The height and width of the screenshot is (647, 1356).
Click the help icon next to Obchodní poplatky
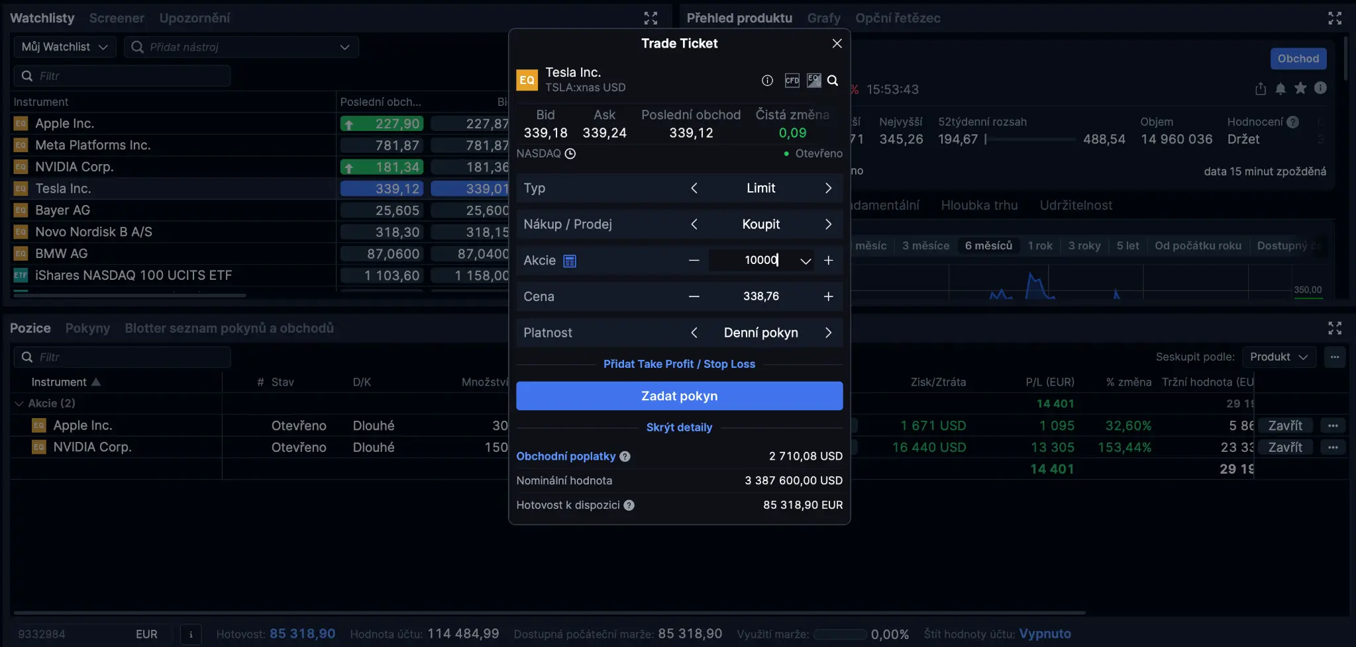click(625, 456)
